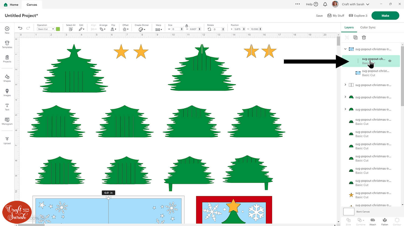This screenshot has width=404, height=226.
Task: Click the Height size field
Action: 195,29
